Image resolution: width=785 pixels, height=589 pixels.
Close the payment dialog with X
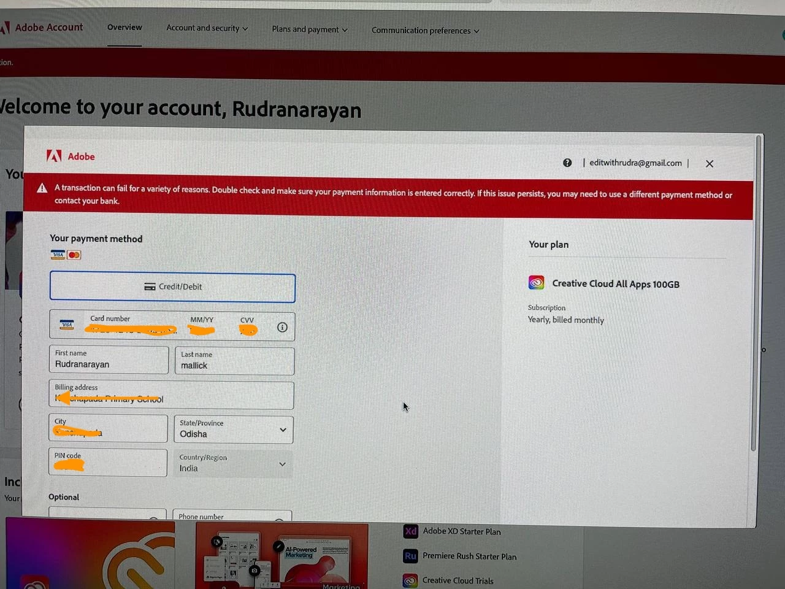click(x=710, y=164)
